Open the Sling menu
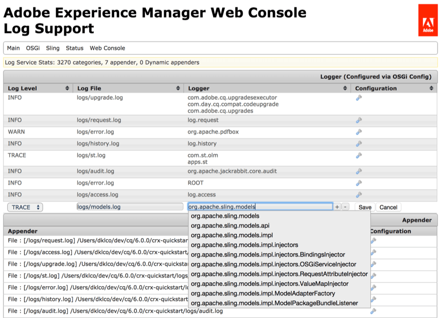441x318 pixels. (52, 48)
